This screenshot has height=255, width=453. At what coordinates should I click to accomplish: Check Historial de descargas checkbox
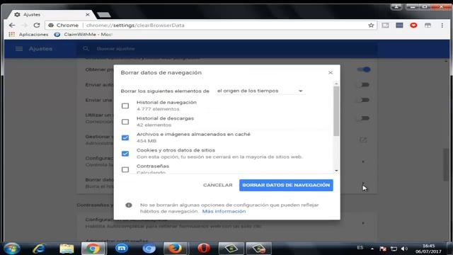(125, 122)
